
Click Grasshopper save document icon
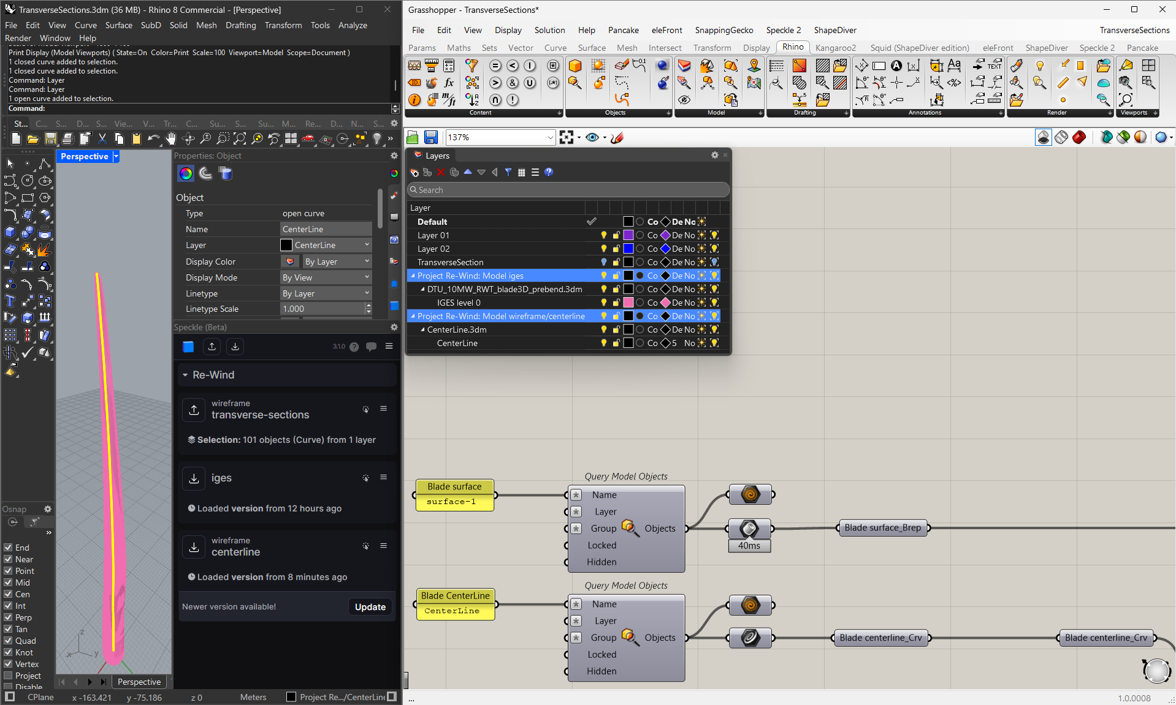[431, 137]
